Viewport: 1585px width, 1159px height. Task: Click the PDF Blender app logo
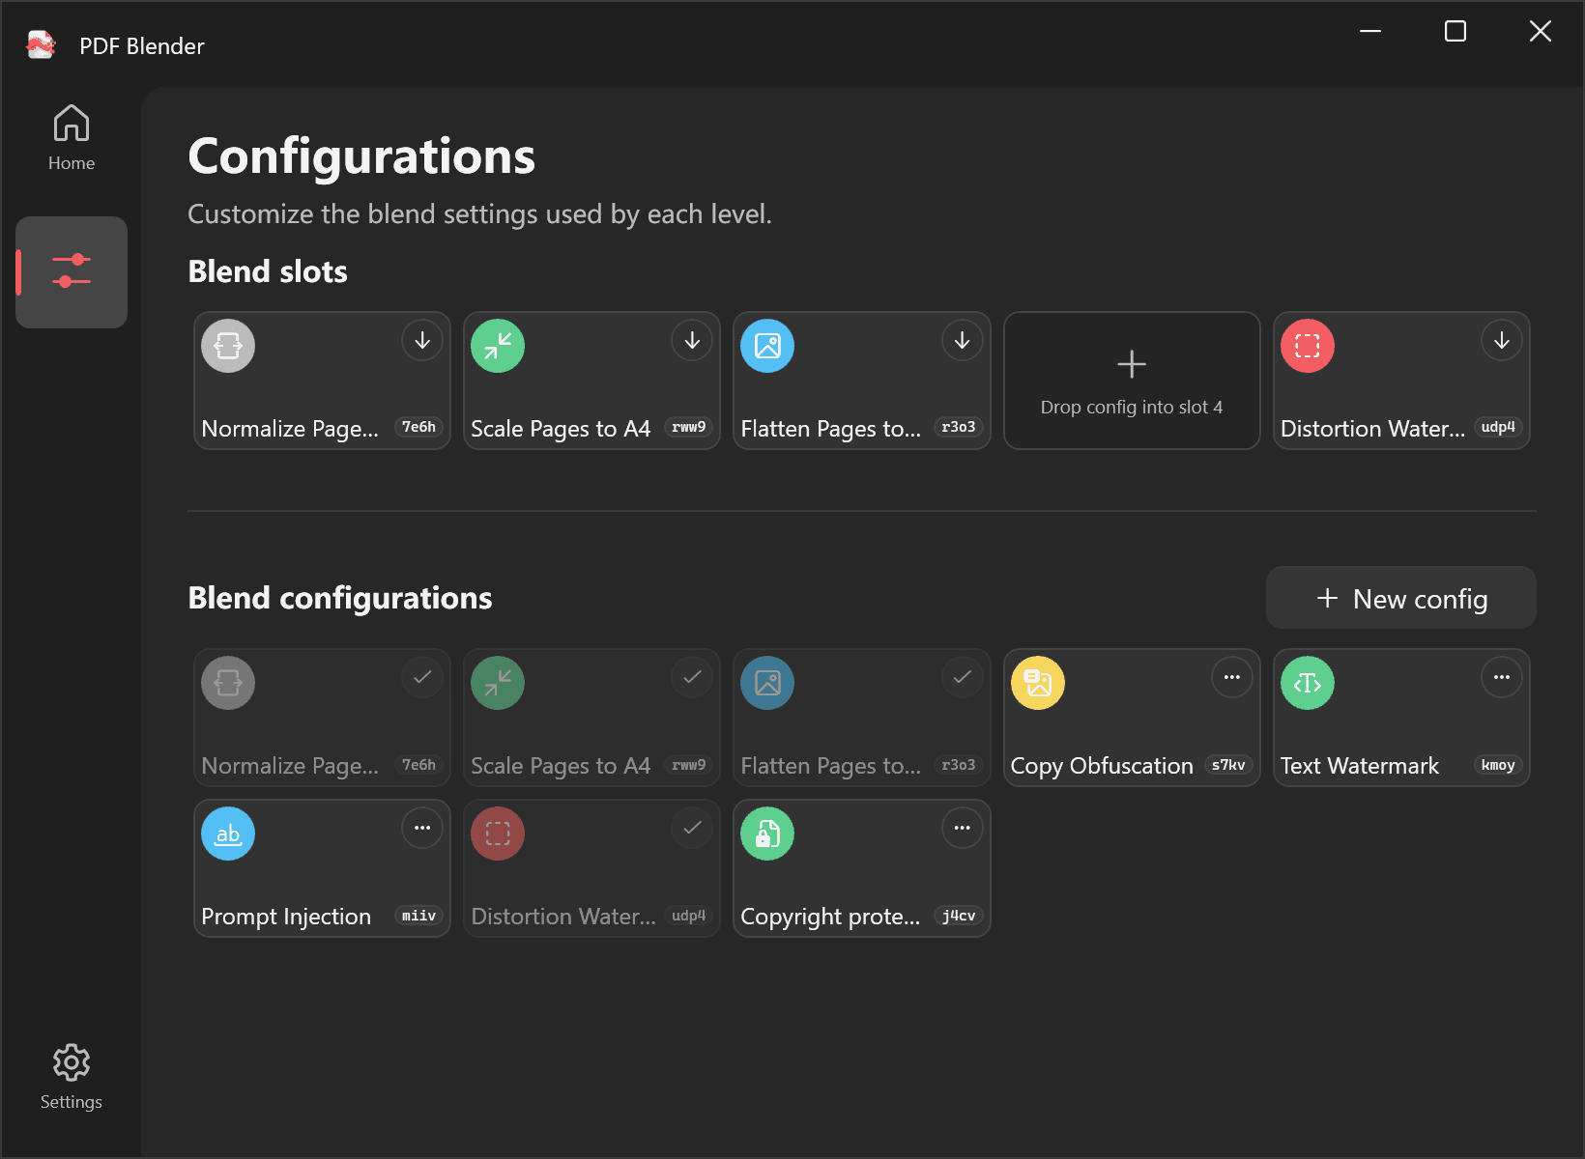(41, 45)
